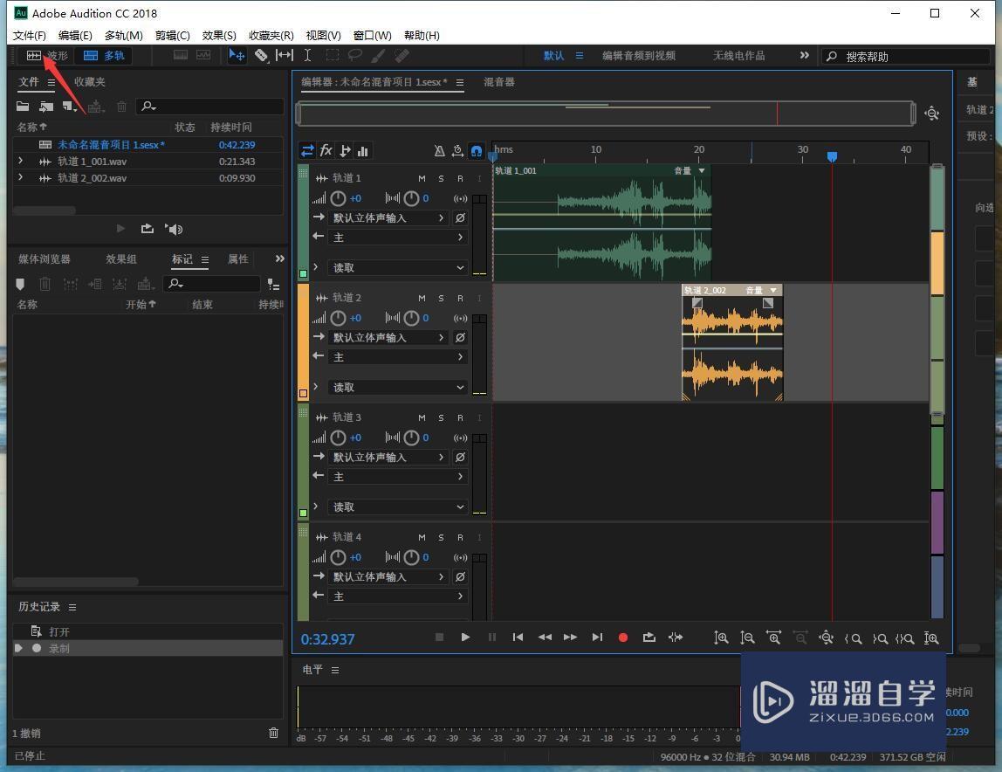
Task: Click 打开 entry in History panel
Action: (148, 632)
